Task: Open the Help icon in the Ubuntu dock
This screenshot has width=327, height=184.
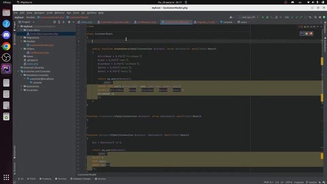Action: [x=6, y=24]
